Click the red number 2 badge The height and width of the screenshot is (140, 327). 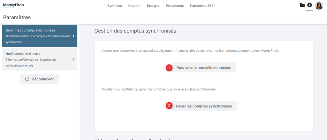[169, 106]
